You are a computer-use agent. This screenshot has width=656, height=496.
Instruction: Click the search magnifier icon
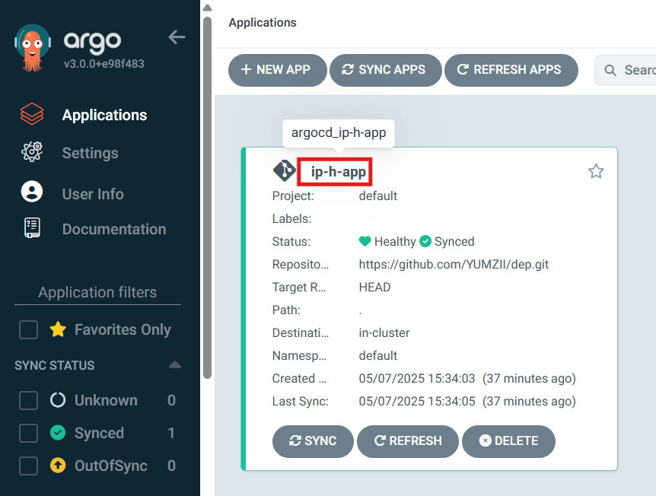coord(610,70)
